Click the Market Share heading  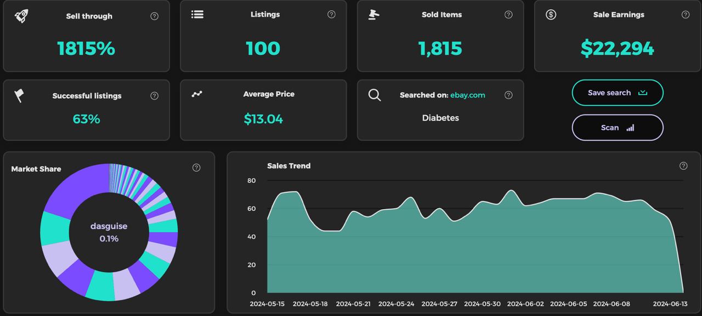(x=36, y=169)
